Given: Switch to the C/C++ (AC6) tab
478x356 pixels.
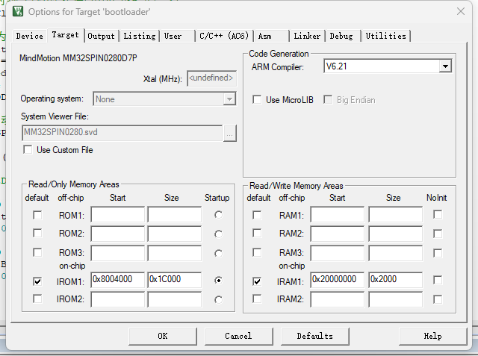Looking at the screenshot, I should (224, 36).
